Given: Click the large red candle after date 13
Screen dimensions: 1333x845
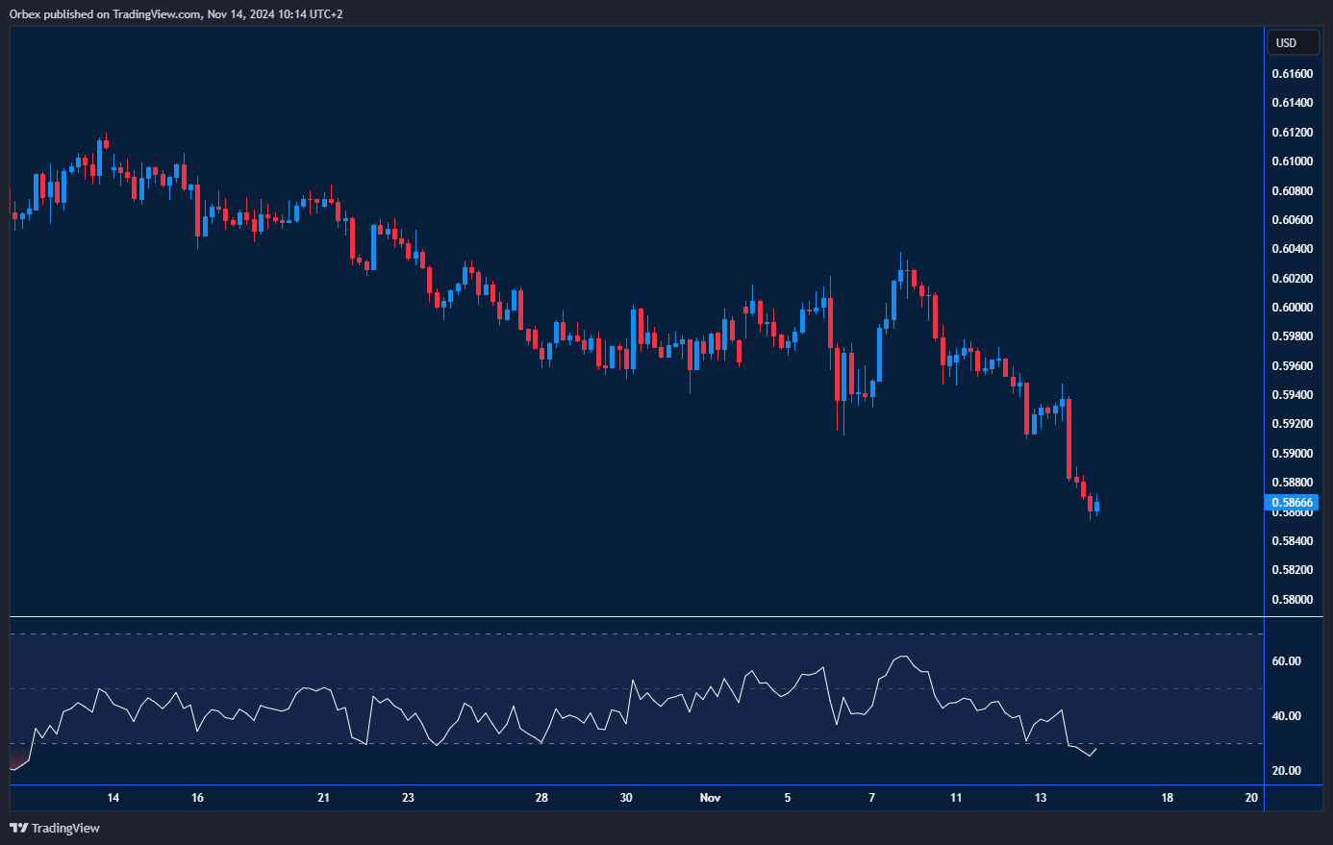Looking at the screenshot, I should (1069, 437).
